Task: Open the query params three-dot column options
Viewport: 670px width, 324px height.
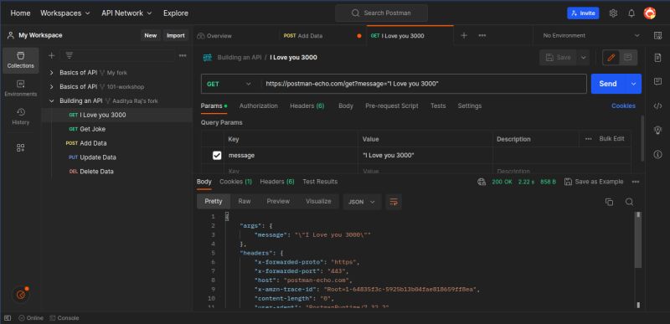Action: tap(589, 139)
